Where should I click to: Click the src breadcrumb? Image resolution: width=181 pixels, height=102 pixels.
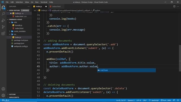(x=35, y=10)
